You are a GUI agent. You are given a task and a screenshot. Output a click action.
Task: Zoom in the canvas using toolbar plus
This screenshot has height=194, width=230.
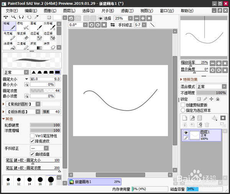coord(143,18)
